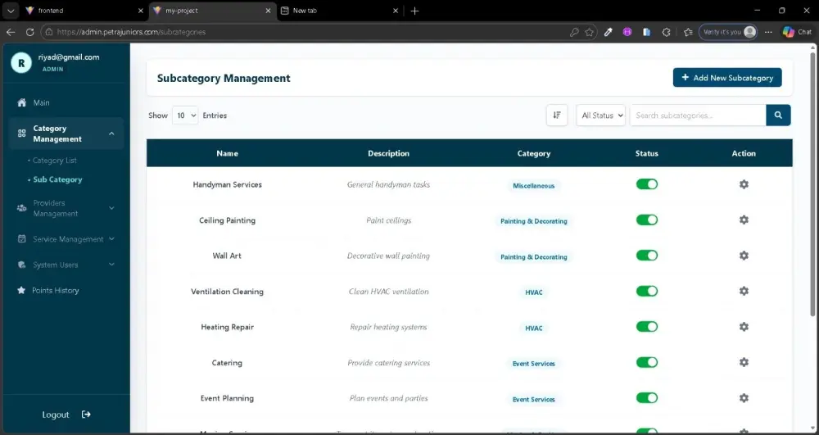The image size is (819, 435).
Task: Click the Main home icon in sidebar
Action: click(21, 103)
